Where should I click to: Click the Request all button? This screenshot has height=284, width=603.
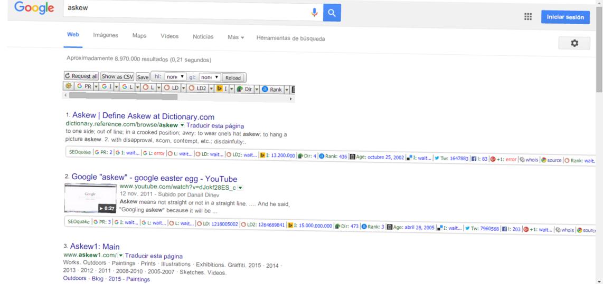tap(81, 76)
